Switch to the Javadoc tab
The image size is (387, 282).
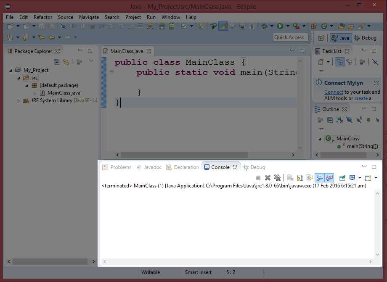point(149,167)
